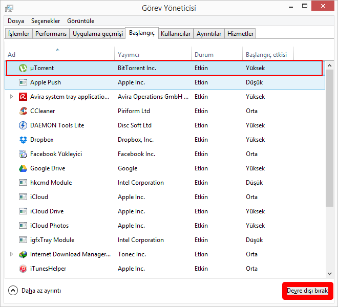Viewport: 338px width, 307px height.
Task: Click the vertical scrollbar down arrow
Action: pyautogui.click(x=330, y=274)
